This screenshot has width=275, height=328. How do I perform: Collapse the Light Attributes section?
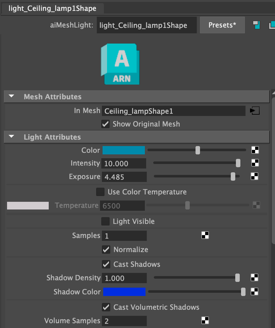[12, 137]
